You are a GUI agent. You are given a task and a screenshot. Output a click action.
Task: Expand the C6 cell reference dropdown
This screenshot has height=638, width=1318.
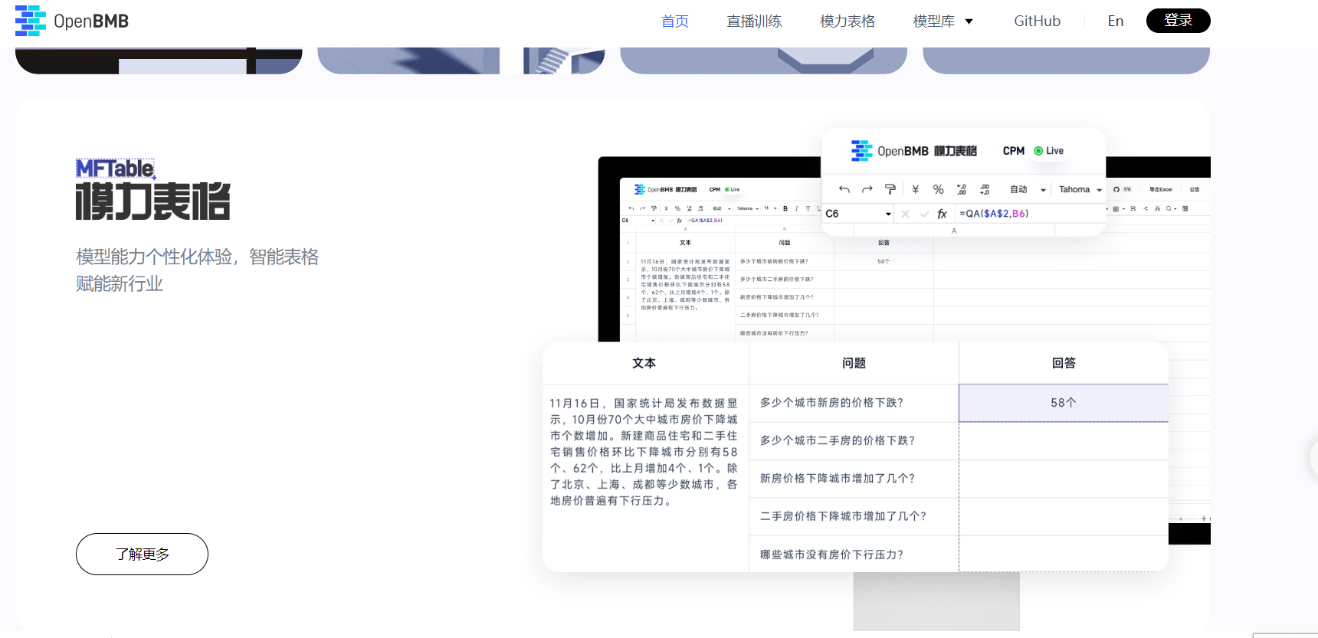(888, 214)
